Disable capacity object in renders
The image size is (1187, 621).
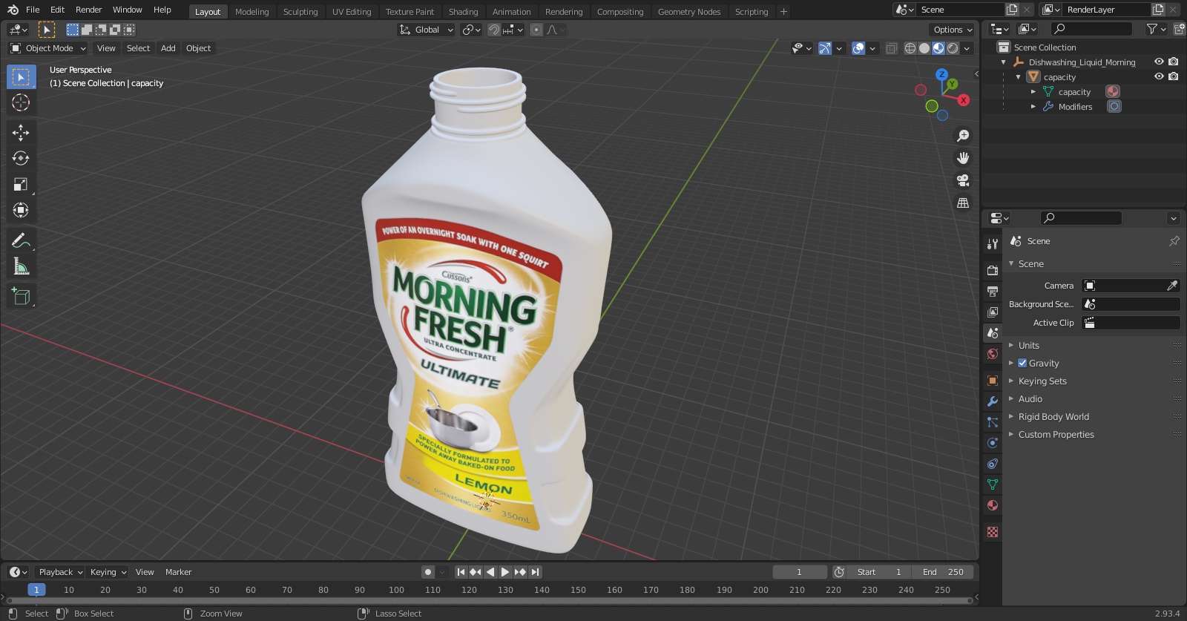pyautogui.click(x=1174, y=76)
